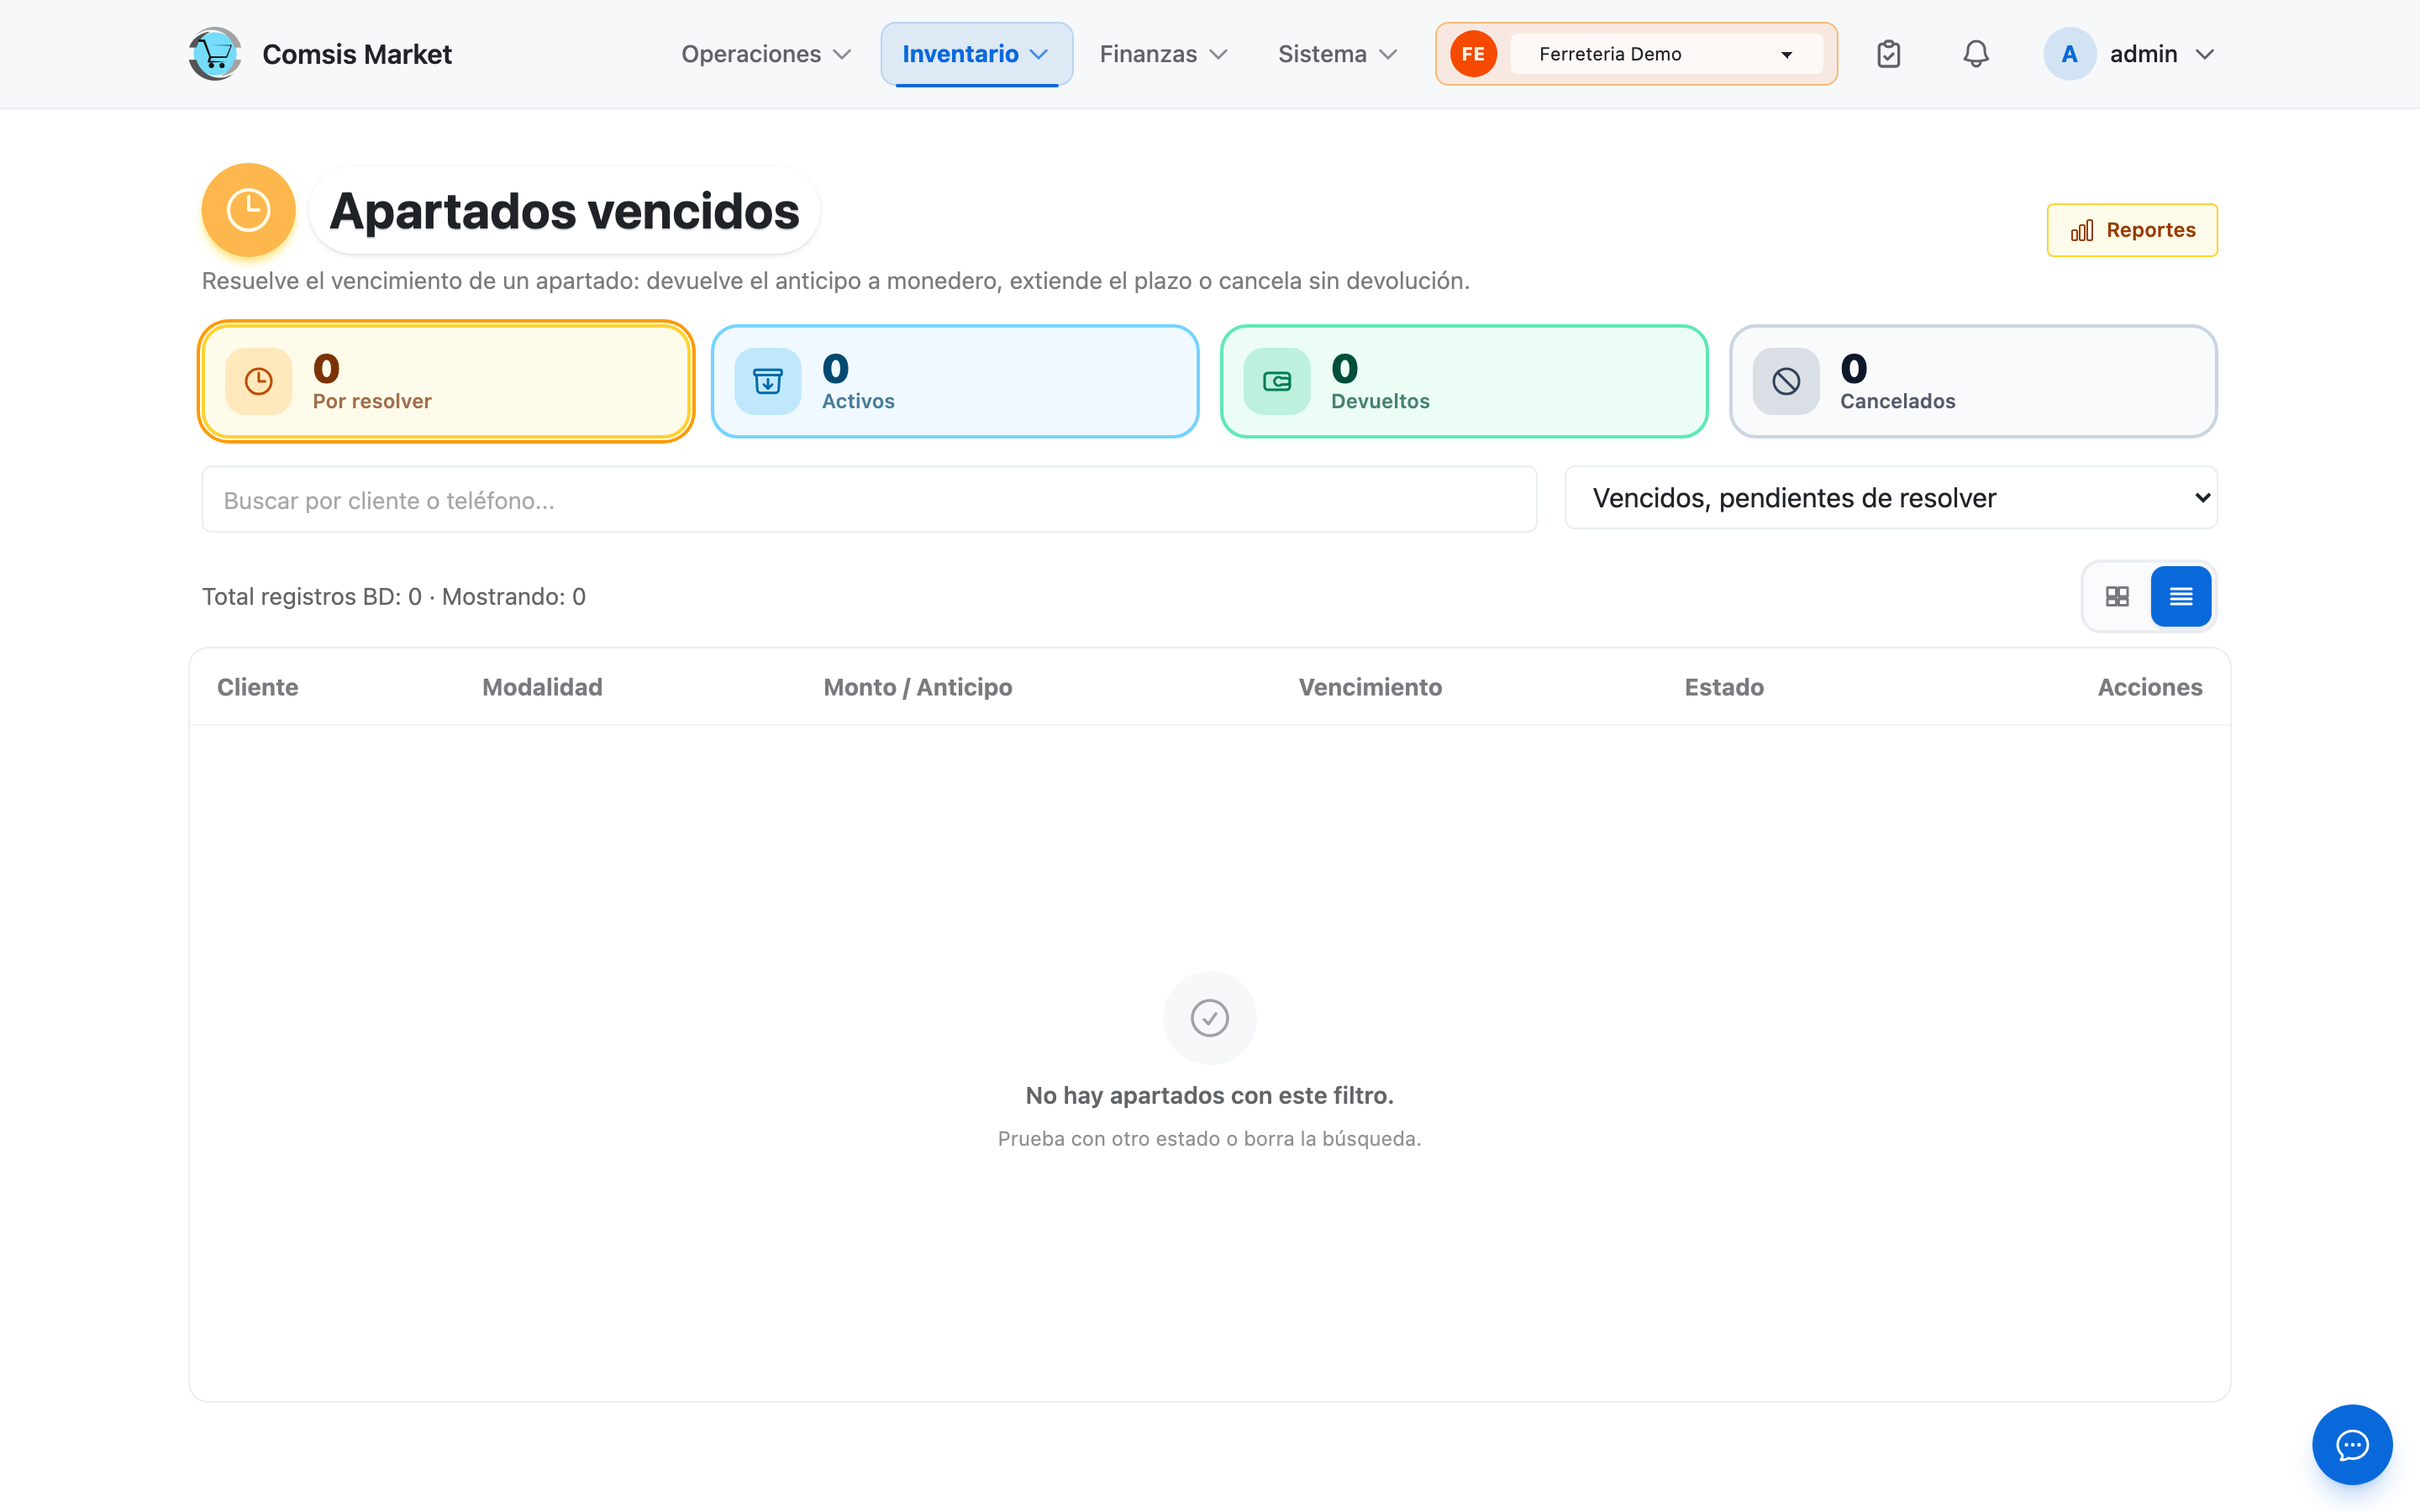
Task: Open the clipboard tasks icon
Action: point(1888,54)
